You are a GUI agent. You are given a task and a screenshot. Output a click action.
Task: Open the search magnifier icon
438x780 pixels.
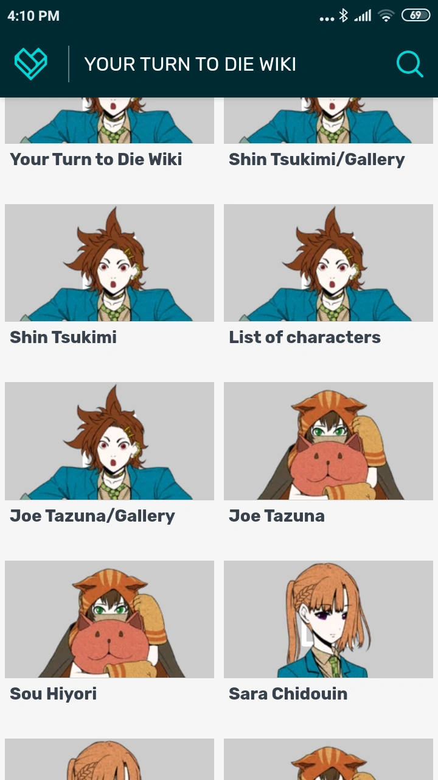tap(409, 64)
